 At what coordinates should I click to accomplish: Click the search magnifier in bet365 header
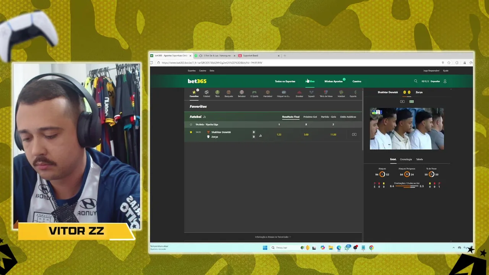416,81
